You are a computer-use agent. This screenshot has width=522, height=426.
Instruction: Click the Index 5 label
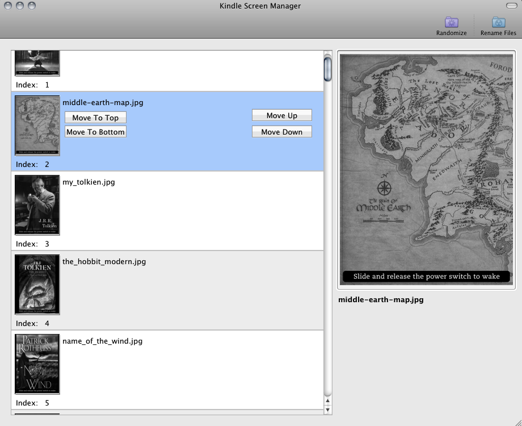(x=32, y=403)
